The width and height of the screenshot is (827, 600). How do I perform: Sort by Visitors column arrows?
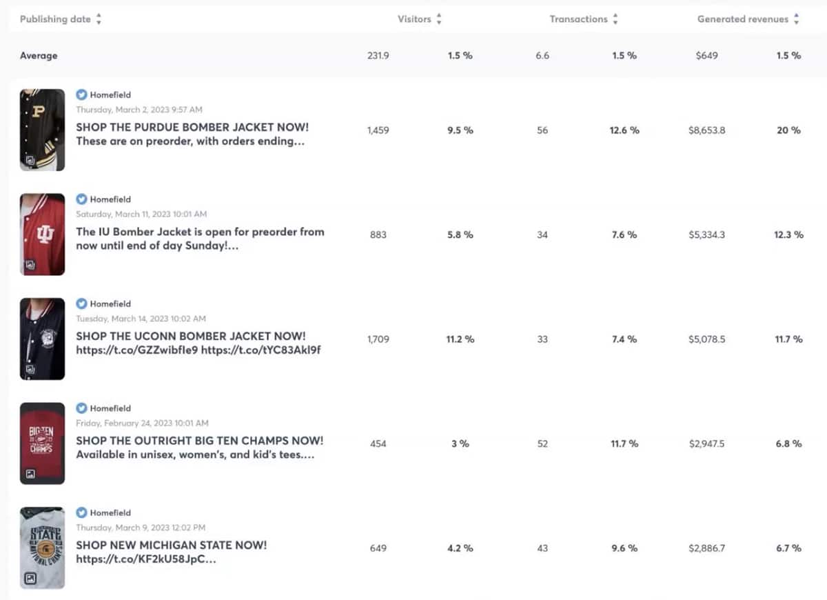point(439,20)
